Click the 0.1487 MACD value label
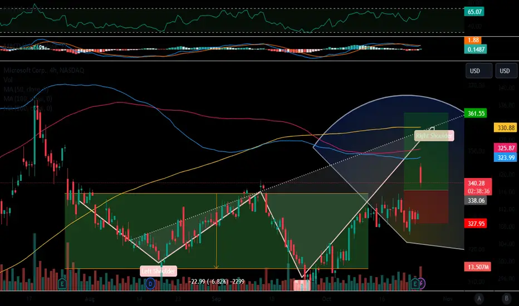This screenshot has height=306, width=519. pos(476,50)
